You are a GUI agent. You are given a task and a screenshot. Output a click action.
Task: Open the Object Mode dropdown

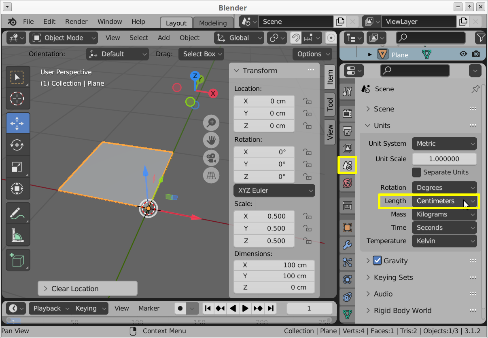[x=64, y=38]
